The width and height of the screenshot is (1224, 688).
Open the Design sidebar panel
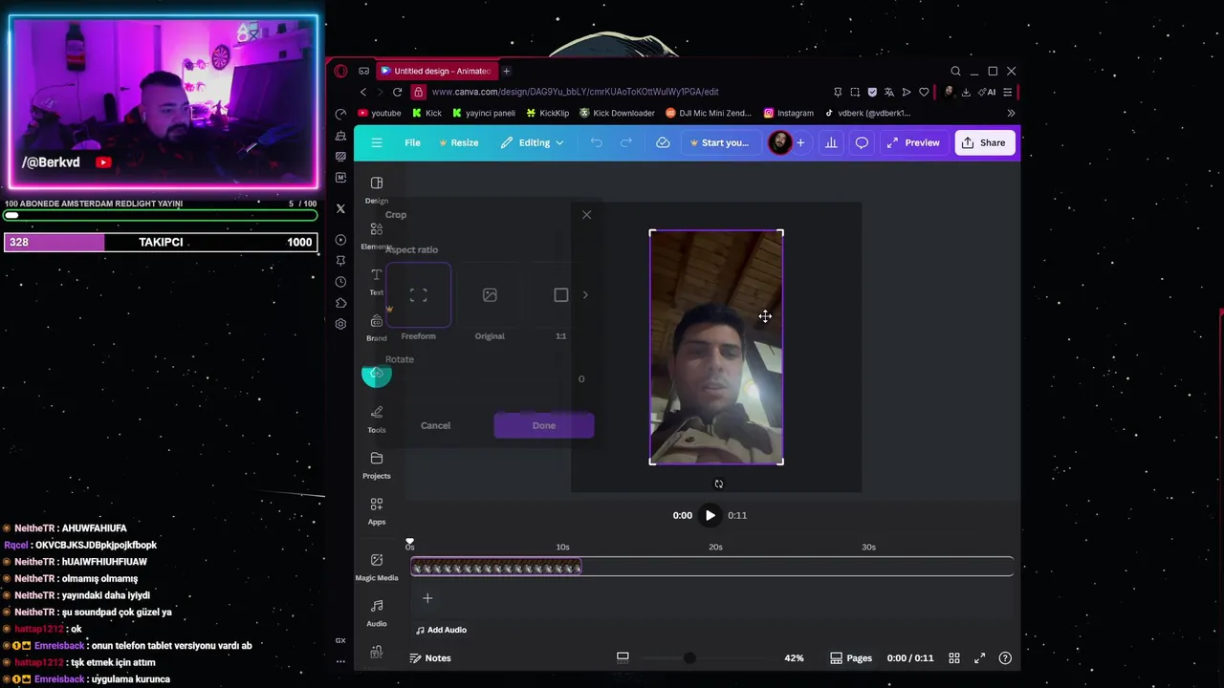click(x=377, y=189)
